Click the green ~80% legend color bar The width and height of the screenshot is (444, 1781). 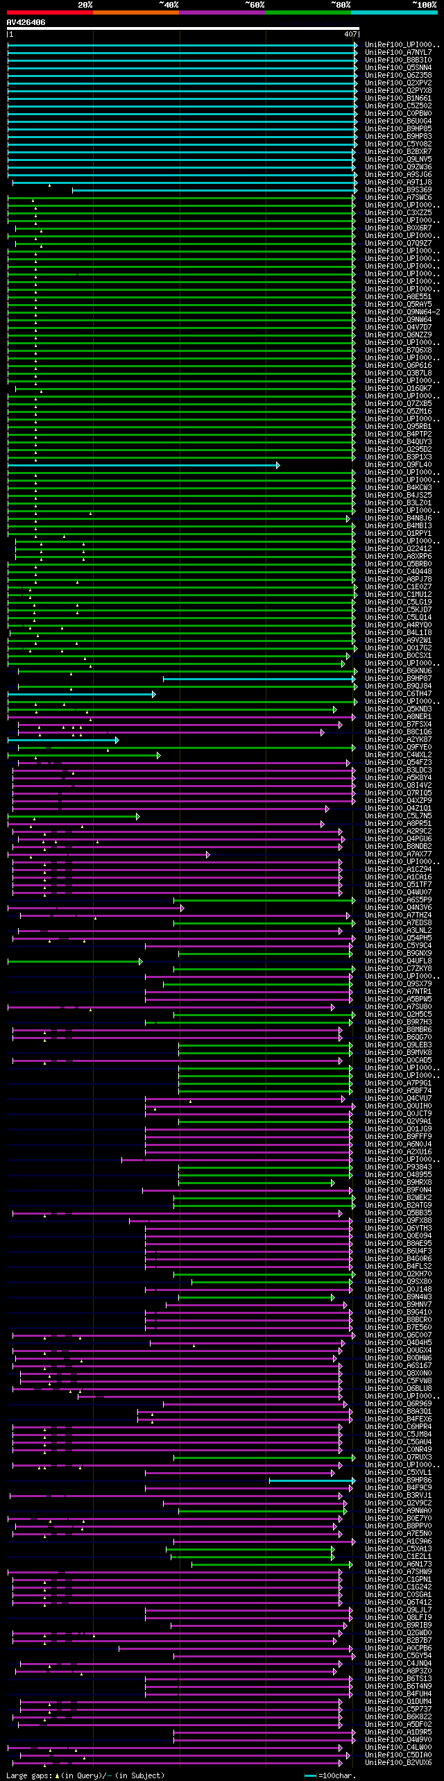(x=308, y=12)
